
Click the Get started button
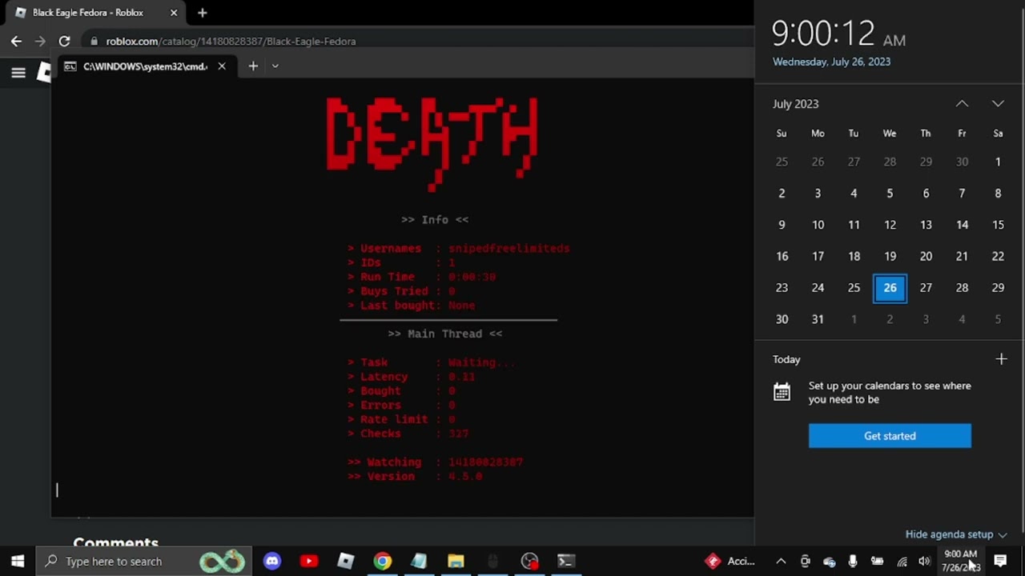[890, 436]
